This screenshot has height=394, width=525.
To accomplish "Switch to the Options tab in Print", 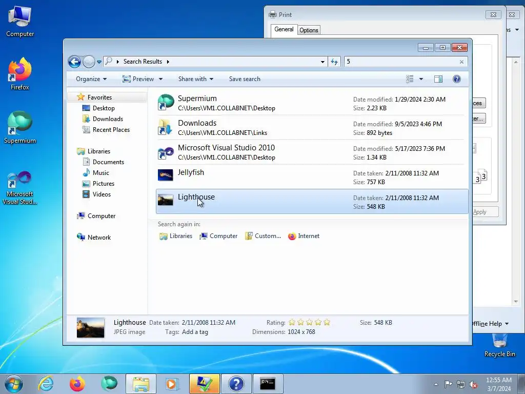I will (309, 30).
